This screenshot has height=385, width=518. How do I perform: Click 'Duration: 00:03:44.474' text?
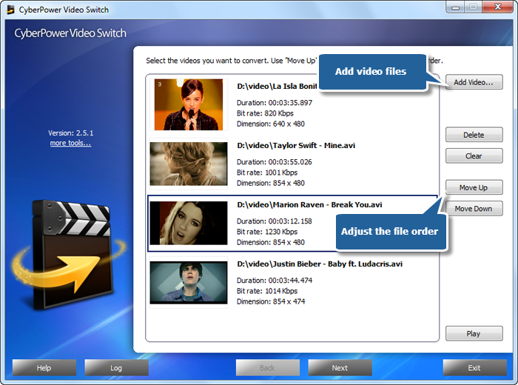coord(275,281)
